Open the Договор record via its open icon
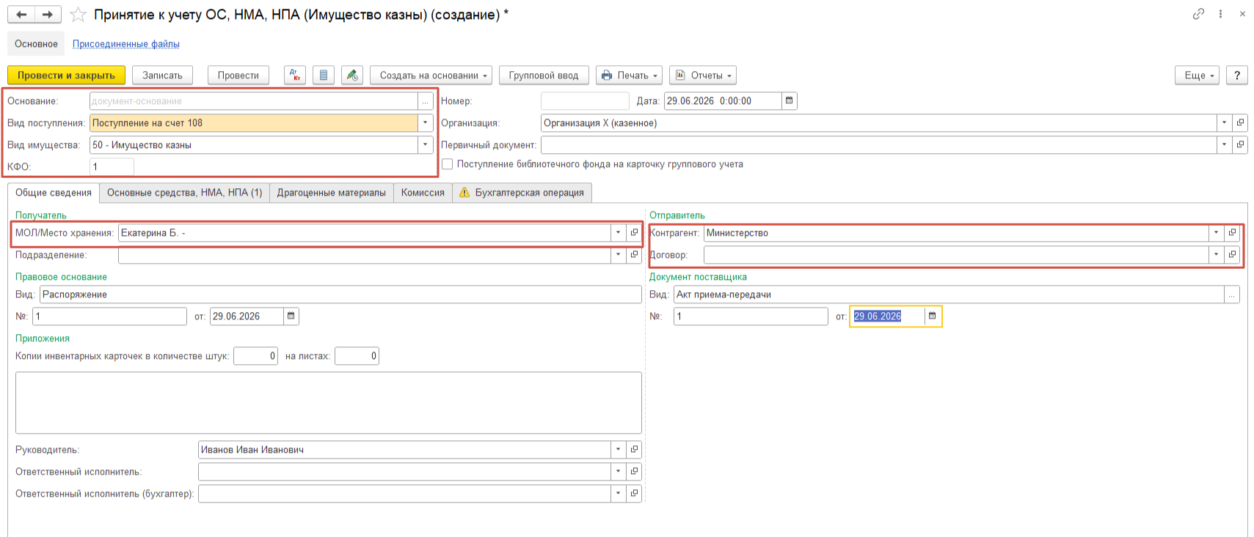Viewport: 1254px width, 537px height. (1232, 255)
